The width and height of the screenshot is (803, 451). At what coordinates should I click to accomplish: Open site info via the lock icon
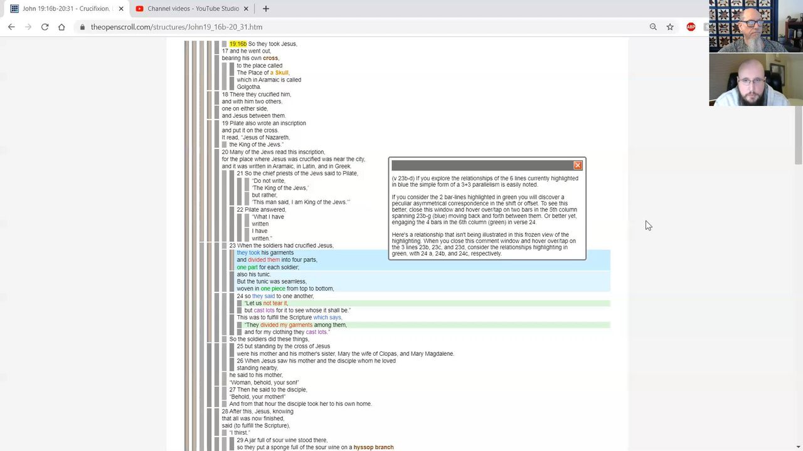pos(82,27)
